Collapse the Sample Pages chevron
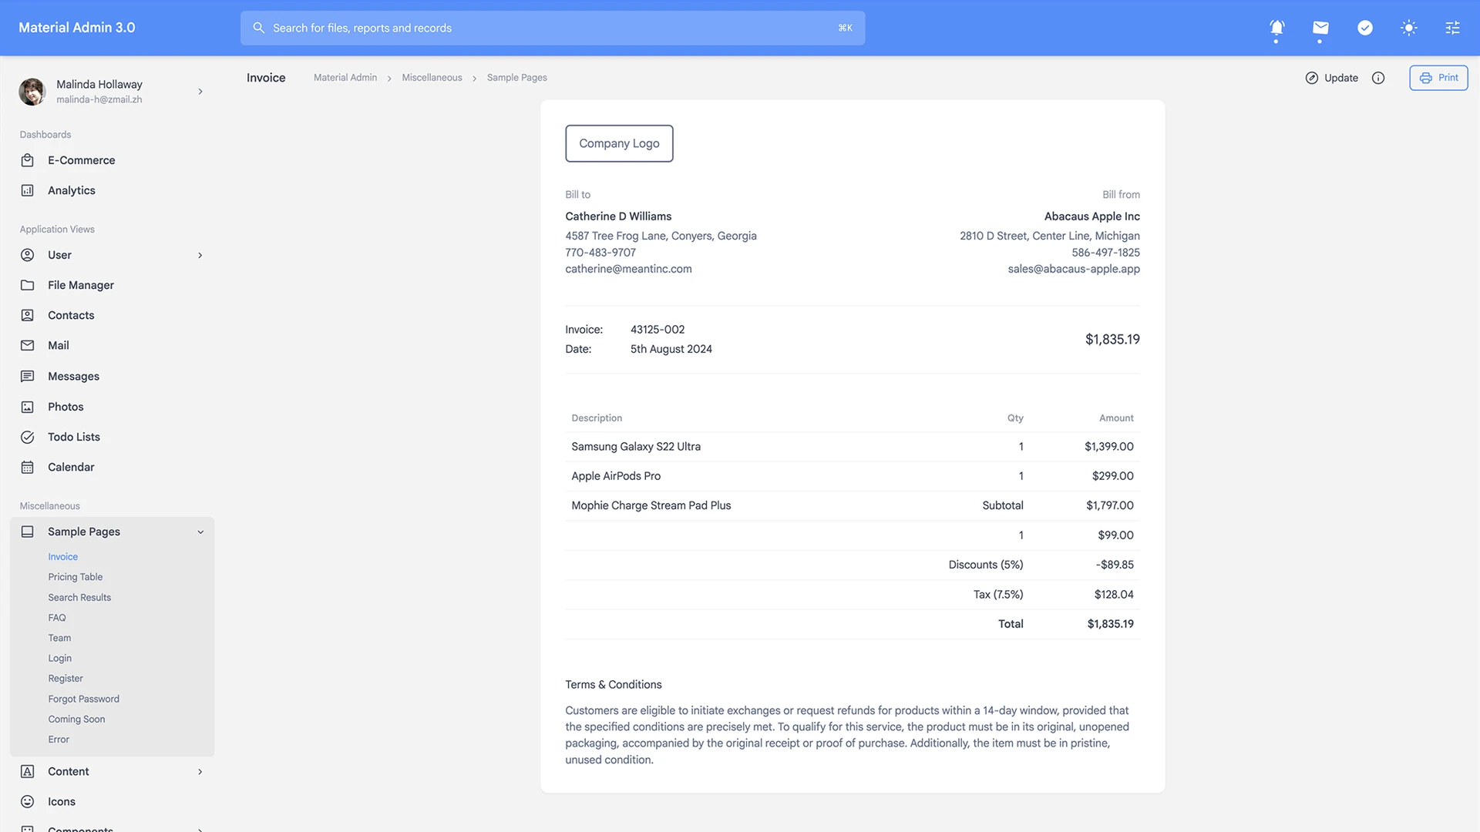The height and width of the screenshot is (832, 1480). [200, 532]
